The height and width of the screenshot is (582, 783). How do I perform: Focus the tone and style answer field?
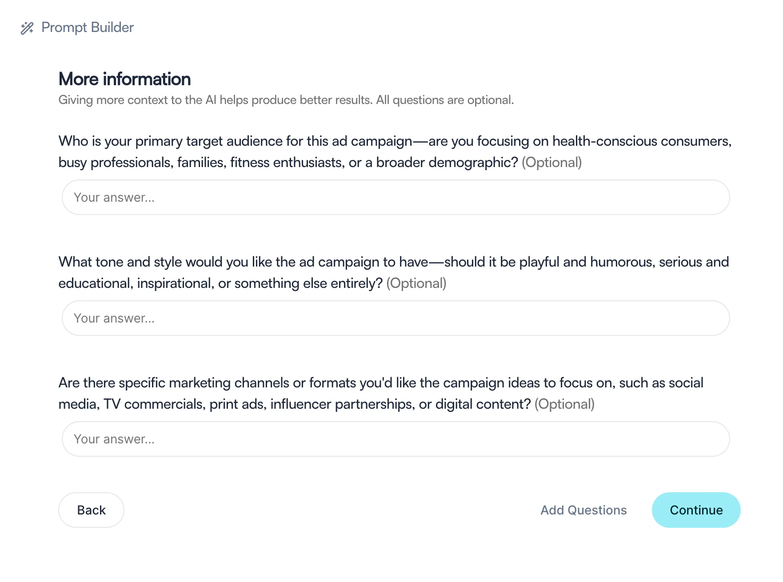pos(395,318)
